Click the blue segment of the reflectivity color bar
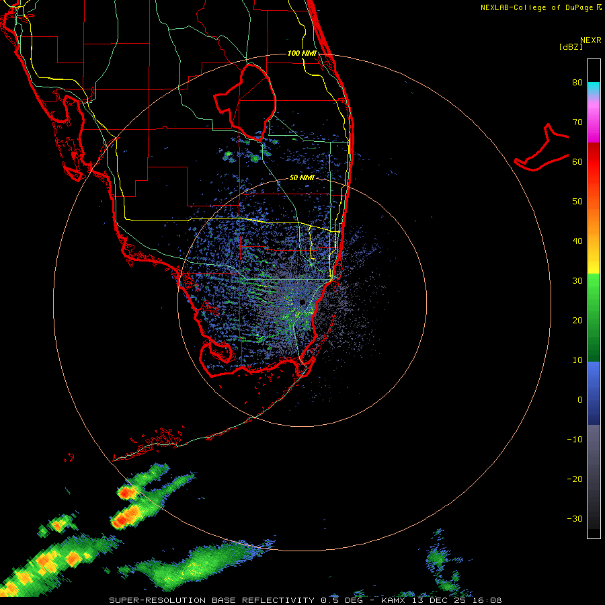The image size is (605, 605). click(594, 393)
